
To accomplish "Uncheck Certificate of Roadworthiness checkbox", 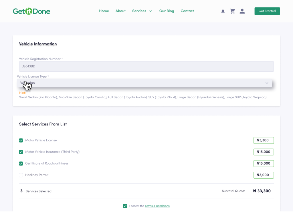I will coord(21,163).
